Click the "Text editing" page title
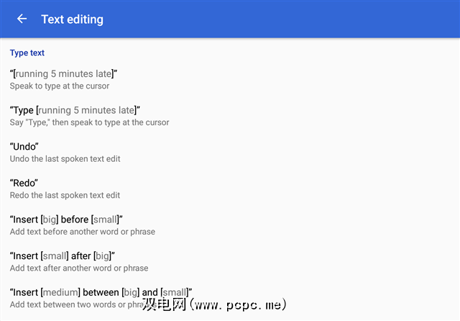 tap(72, 19)
